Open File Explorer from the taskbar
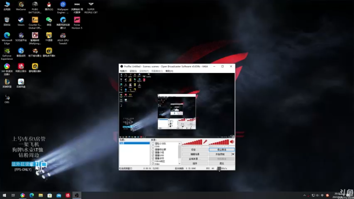Viewport: 354px width, 199px height. [x=41, y=195]
